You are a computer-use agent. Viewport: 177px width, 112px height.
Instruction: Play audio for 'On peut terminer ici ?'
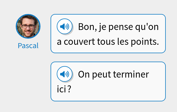[x=65, y=74]
